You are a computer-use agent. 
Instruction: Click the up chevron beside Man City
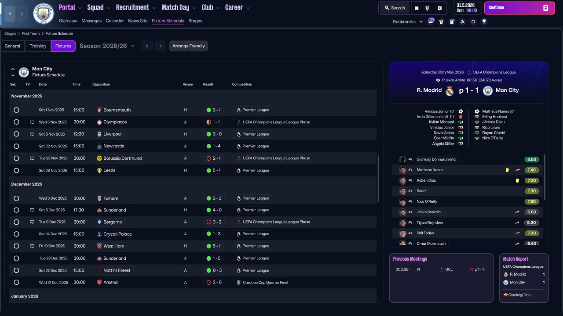pos(13,69)
